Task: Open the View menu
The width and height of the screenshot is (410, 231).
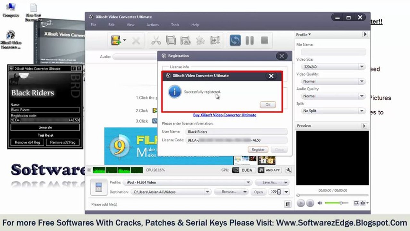Action: tap(130, 25)
